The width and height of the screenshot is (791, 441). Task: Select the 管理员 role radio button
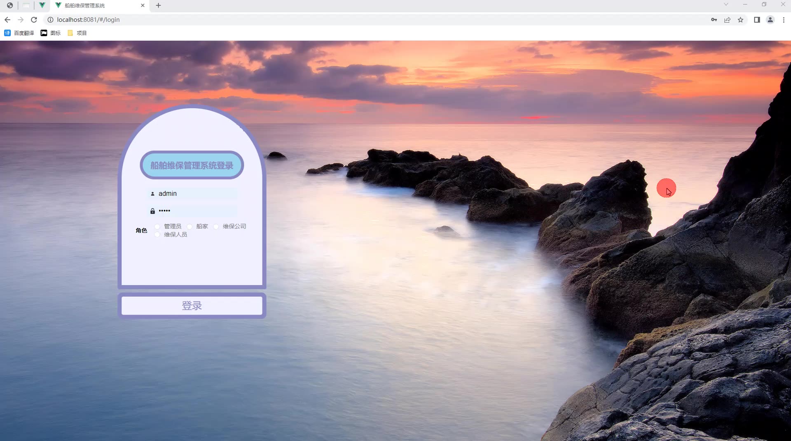(157, 227)
